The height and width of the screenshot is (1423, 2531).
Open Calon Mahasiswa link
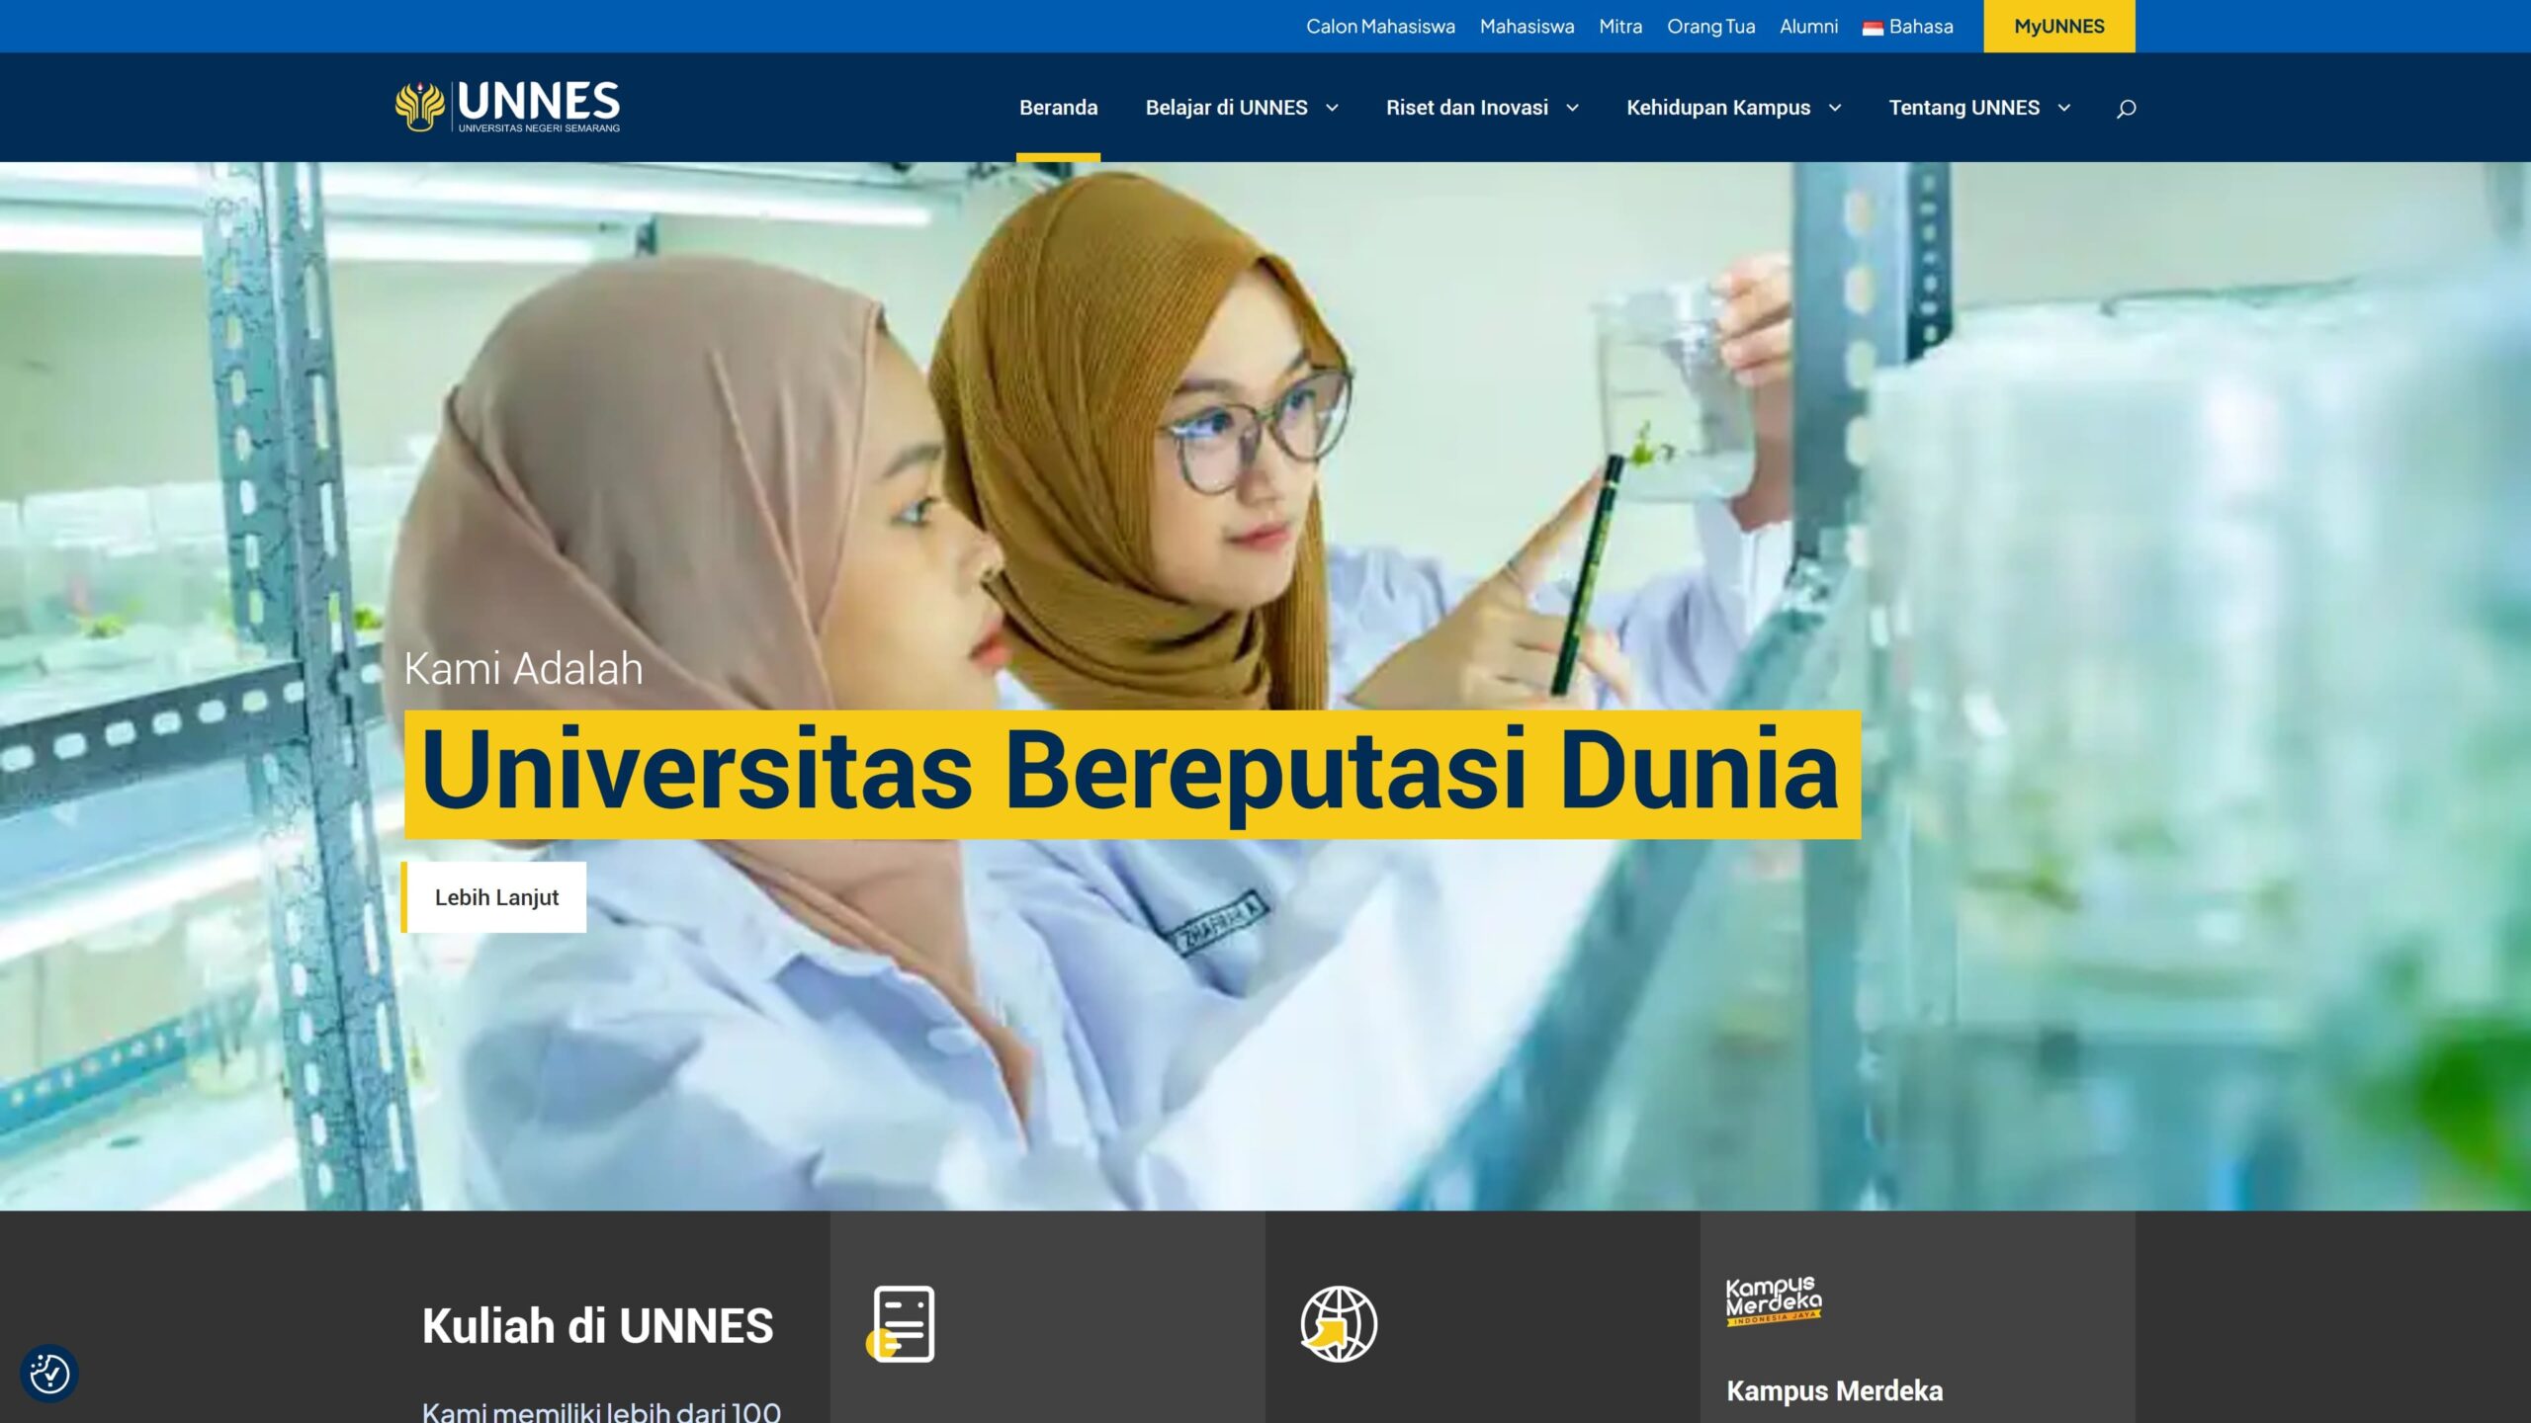coord(1380,27)
